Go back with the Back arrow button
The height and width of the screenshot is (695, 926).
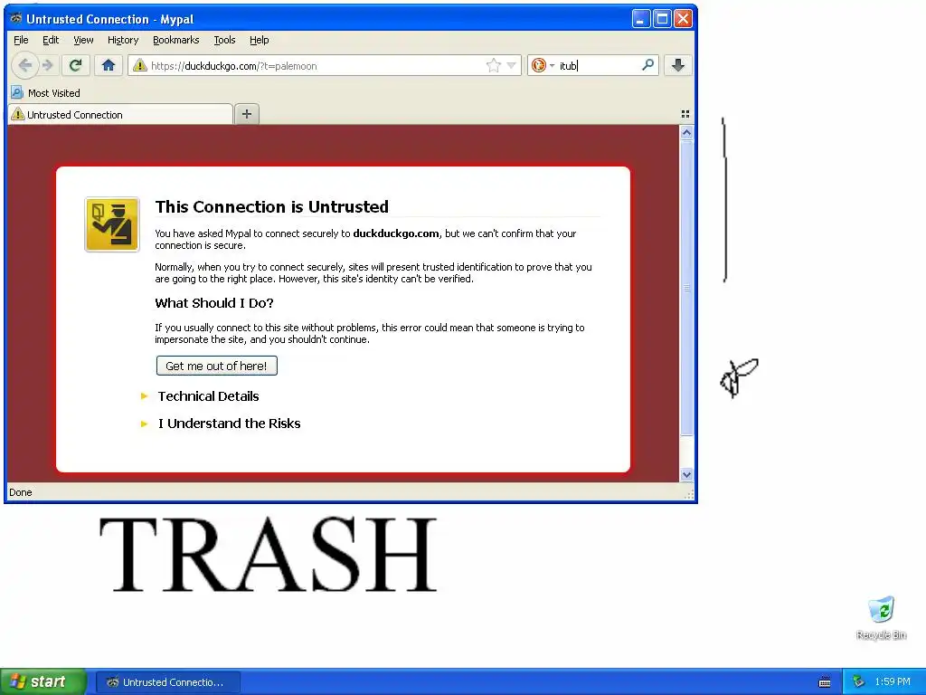(24, 65)
